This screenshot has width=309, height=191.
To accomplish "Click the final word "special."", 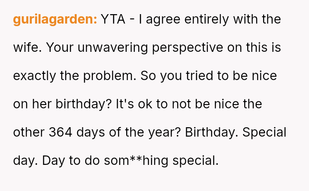I will point(196,161).
